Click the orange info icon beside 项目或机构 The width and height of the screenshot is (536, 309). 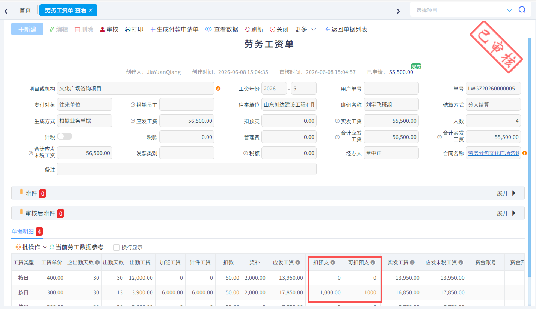pyautogui.click(x=218, y=89)
